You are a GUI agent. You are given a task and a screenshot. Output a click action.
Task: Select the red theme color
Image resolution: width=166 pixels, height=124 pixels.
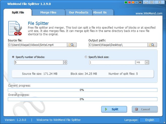tap(130, 3)
